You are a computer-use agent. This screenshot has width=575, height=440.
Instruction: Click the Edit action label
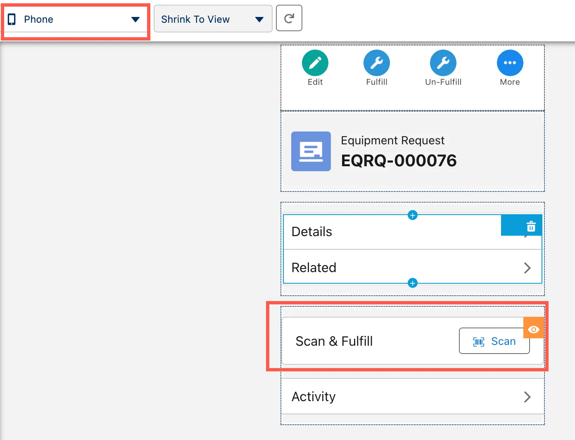pyautogui.click(x=315, y=82)
